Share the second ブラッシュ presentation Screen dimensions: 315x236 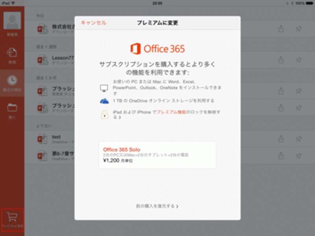point(281,108)
